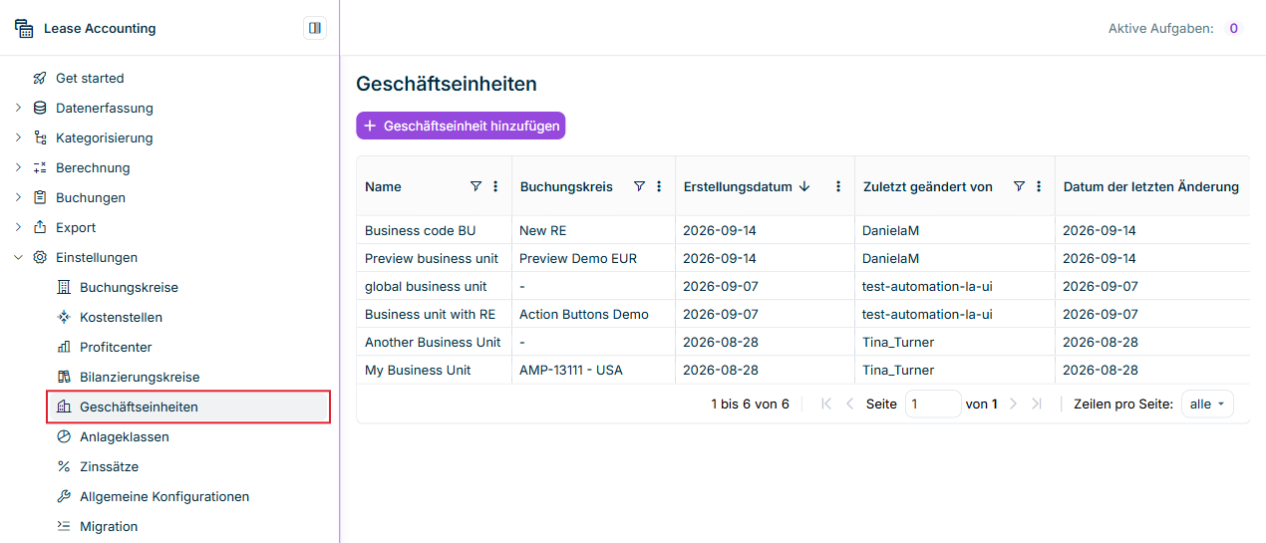Open the Get started page

[90, 78]
